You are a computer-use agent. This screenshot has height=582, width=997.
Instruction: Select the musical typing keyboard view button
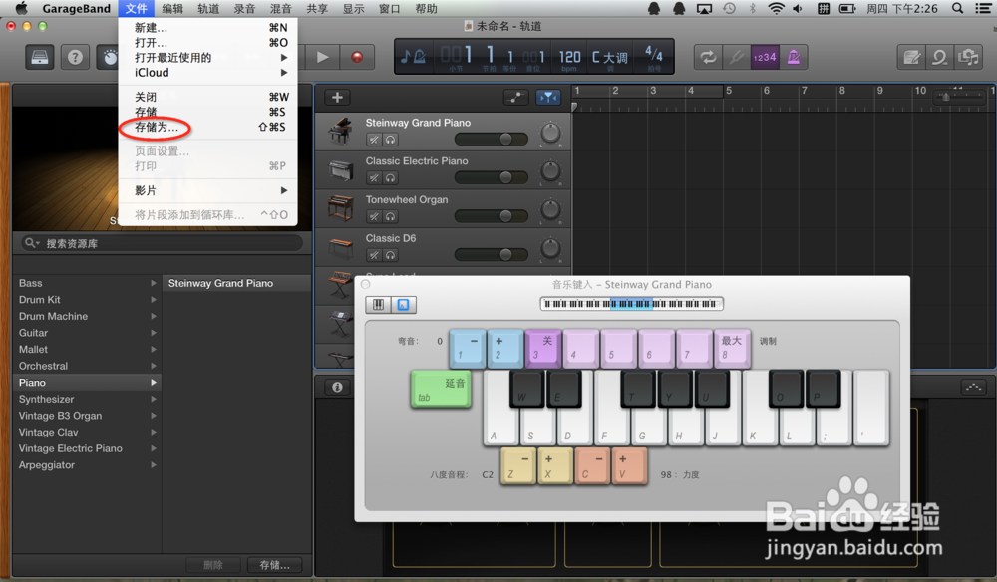[403, 305]
